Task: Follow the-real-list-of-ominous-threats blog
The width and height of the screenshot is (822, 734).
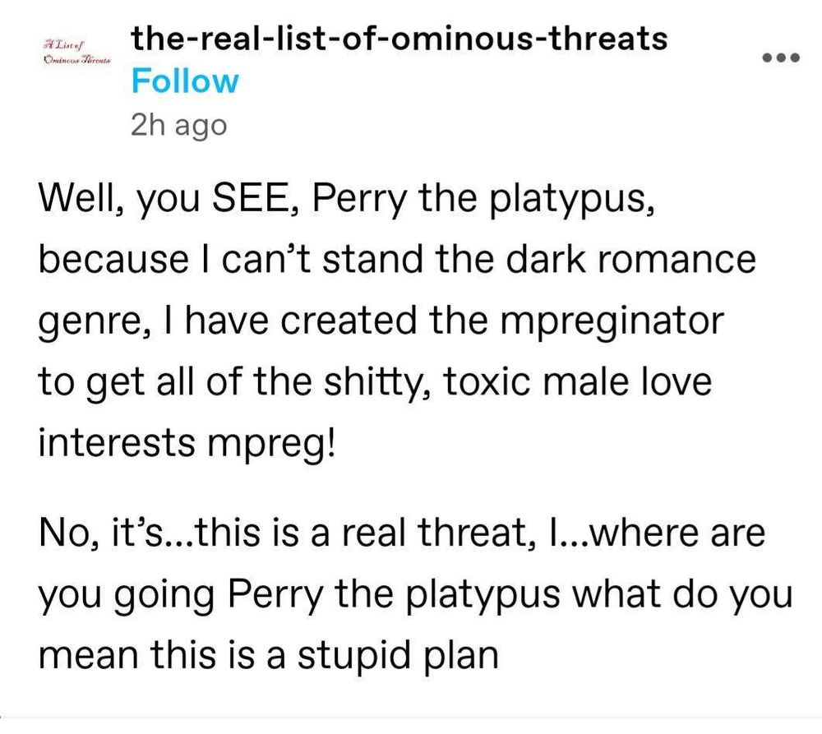Action: (184, 81)
